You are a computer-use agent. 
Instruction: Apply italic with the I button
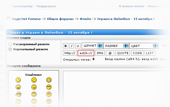pyautogui.click(x=72, y=46)
